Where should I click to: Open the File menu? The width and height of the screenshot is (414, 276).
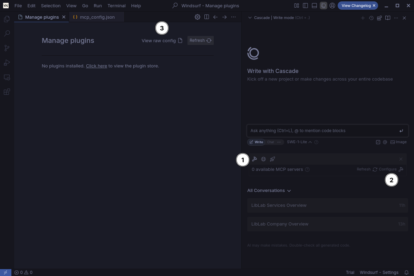(18, 6)
